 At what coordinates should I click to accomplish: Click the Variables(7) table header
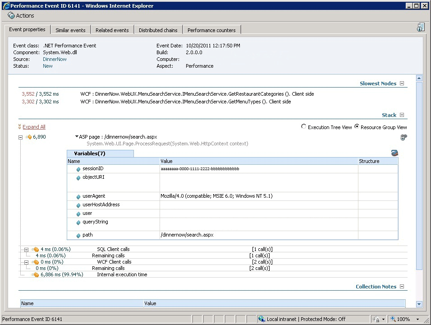(101, 153)
